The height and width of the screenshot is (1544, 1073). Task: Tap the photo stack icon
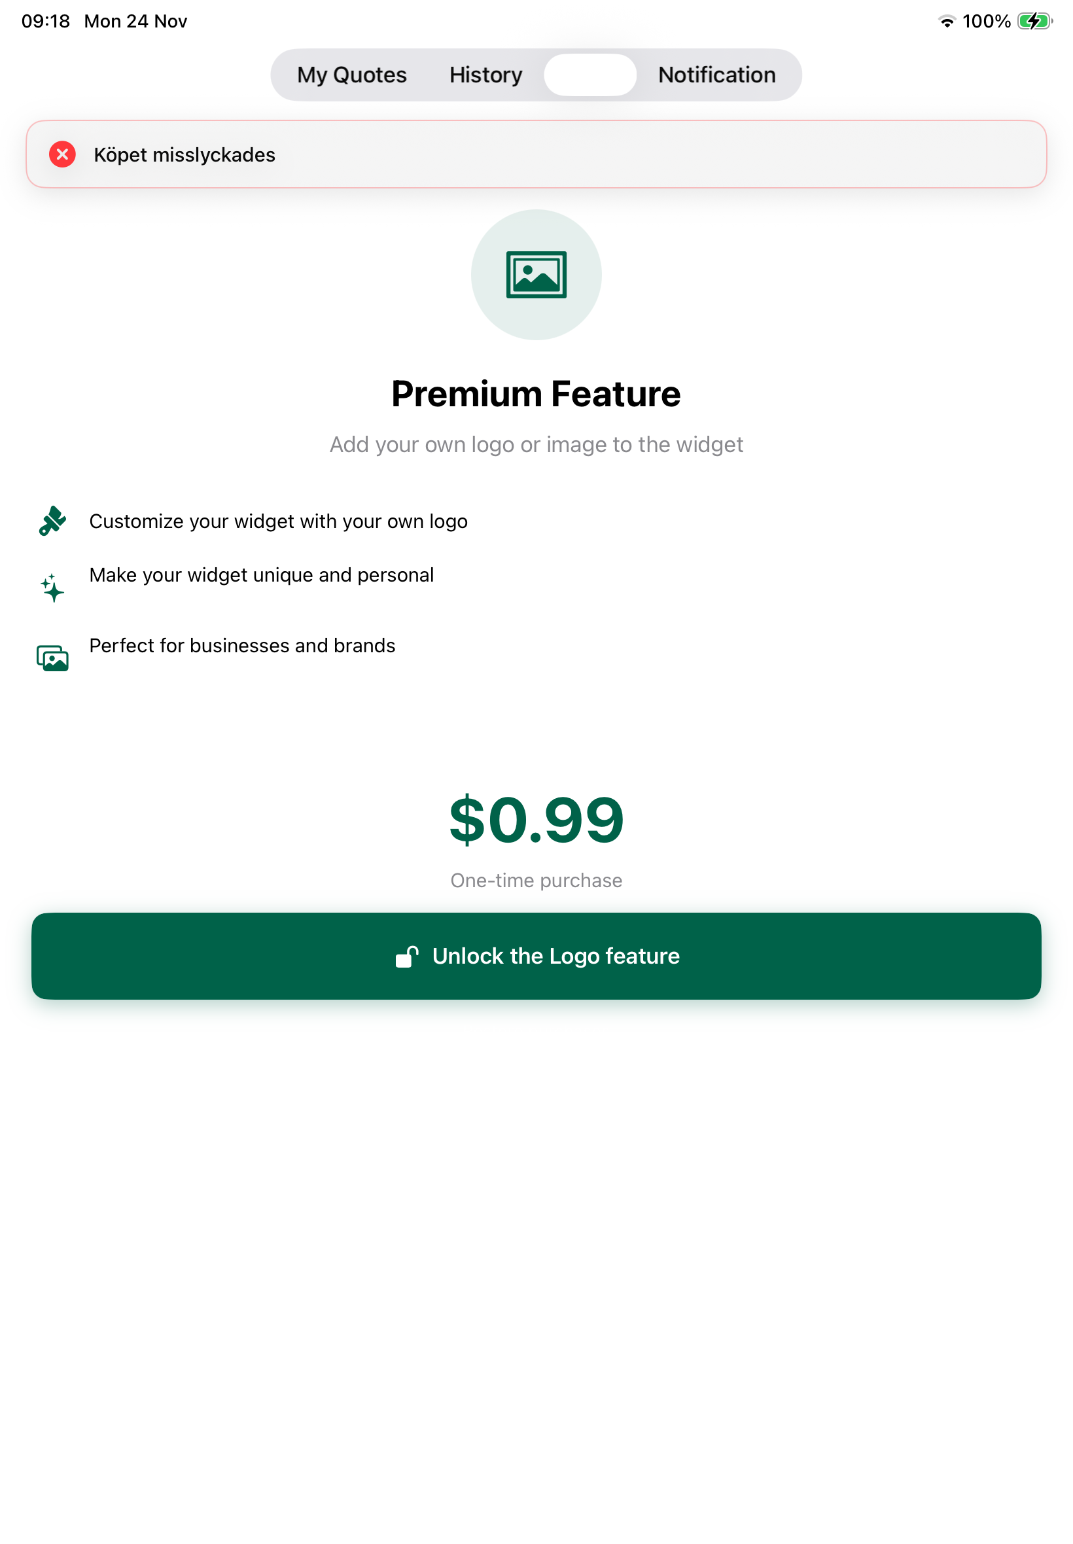52,658
